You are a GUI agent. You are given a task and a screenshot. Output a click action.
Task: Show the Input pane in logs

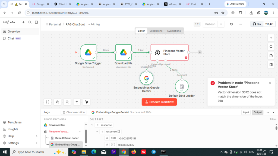tap(246, 112)
